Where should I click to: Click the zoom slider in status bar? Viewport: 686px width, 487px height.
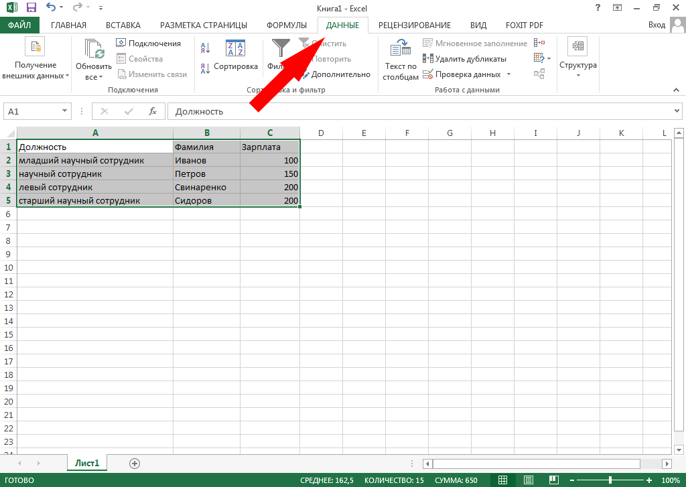[610, 481]
